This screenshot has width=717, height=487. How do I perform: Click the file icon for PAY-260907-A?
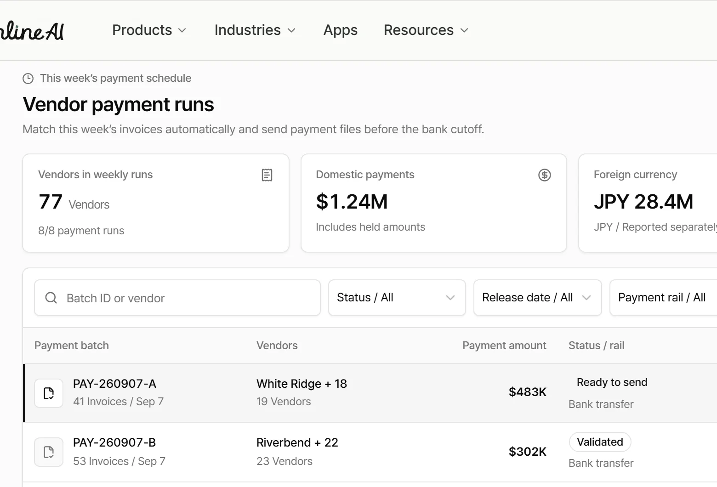[x=49, y=393]
